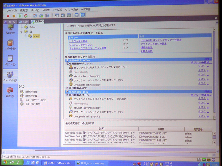The height and width of the screenshot is (166, 222).
Task: Open the 全般の設定 link
Action: click(147, 51)
